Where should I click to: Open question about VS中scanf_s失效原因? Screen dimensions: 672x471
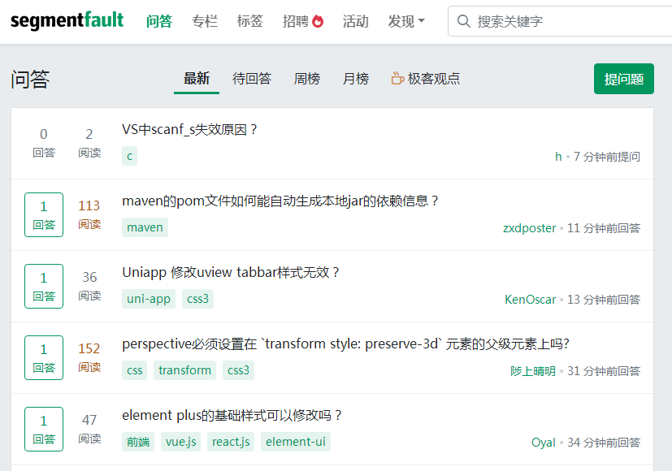[189, 129]
